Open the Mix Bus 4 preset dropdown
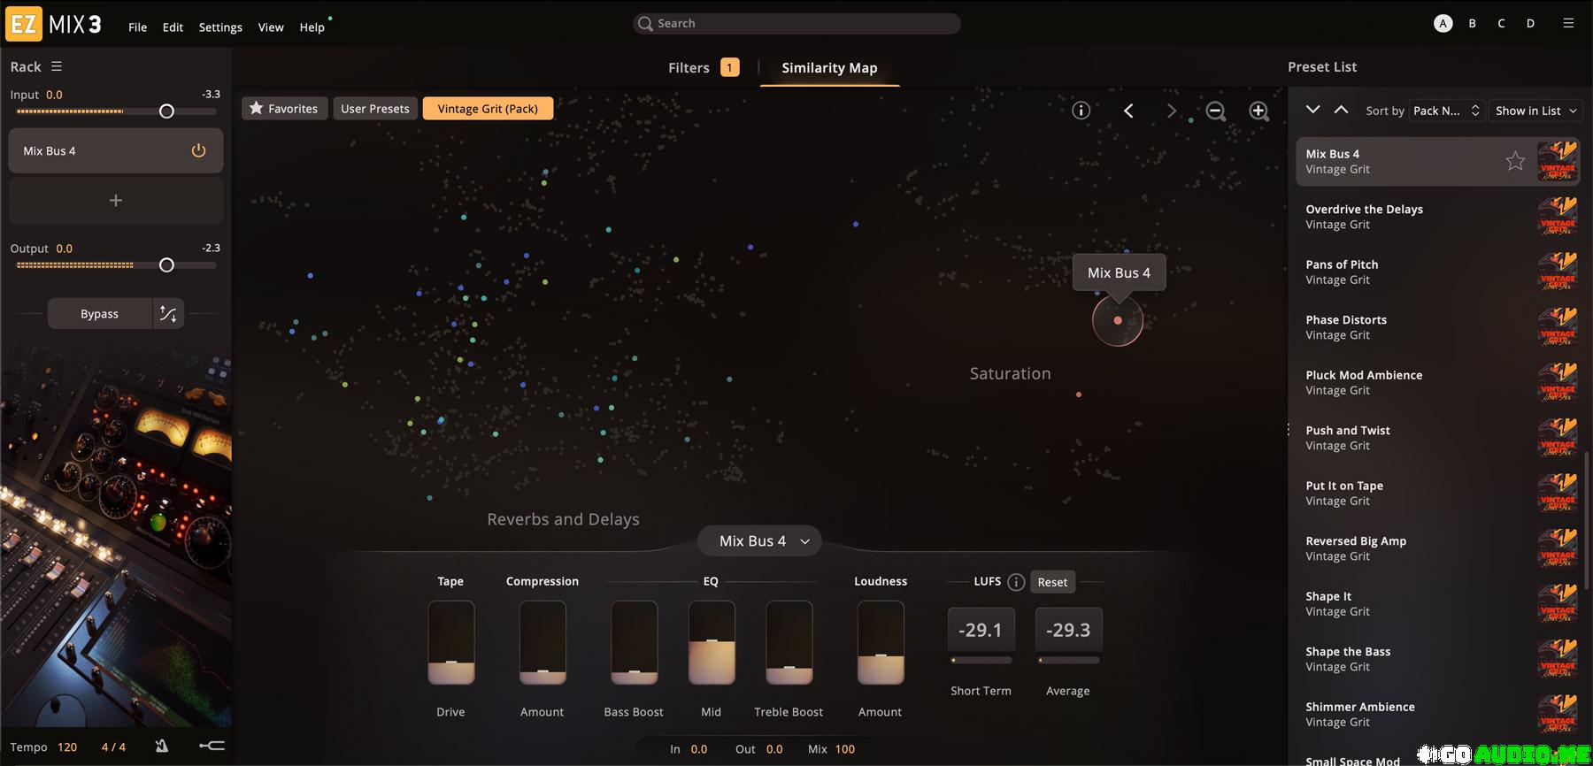Screen dimensions: 1593x766 click(759, 540)
